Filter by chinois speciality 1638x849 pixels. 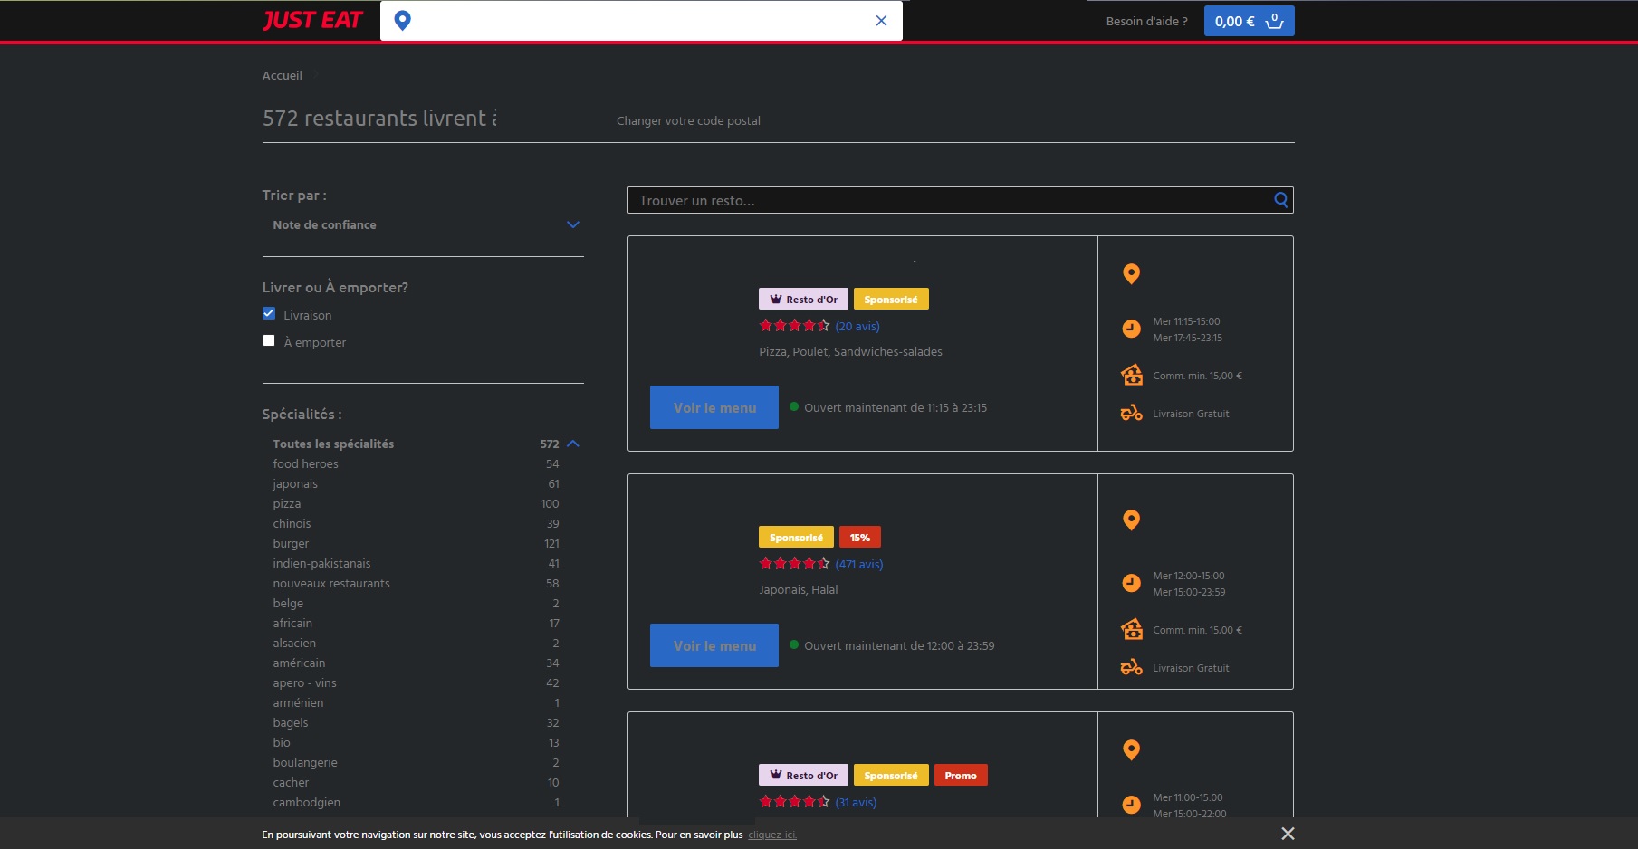tap(292, 523)
